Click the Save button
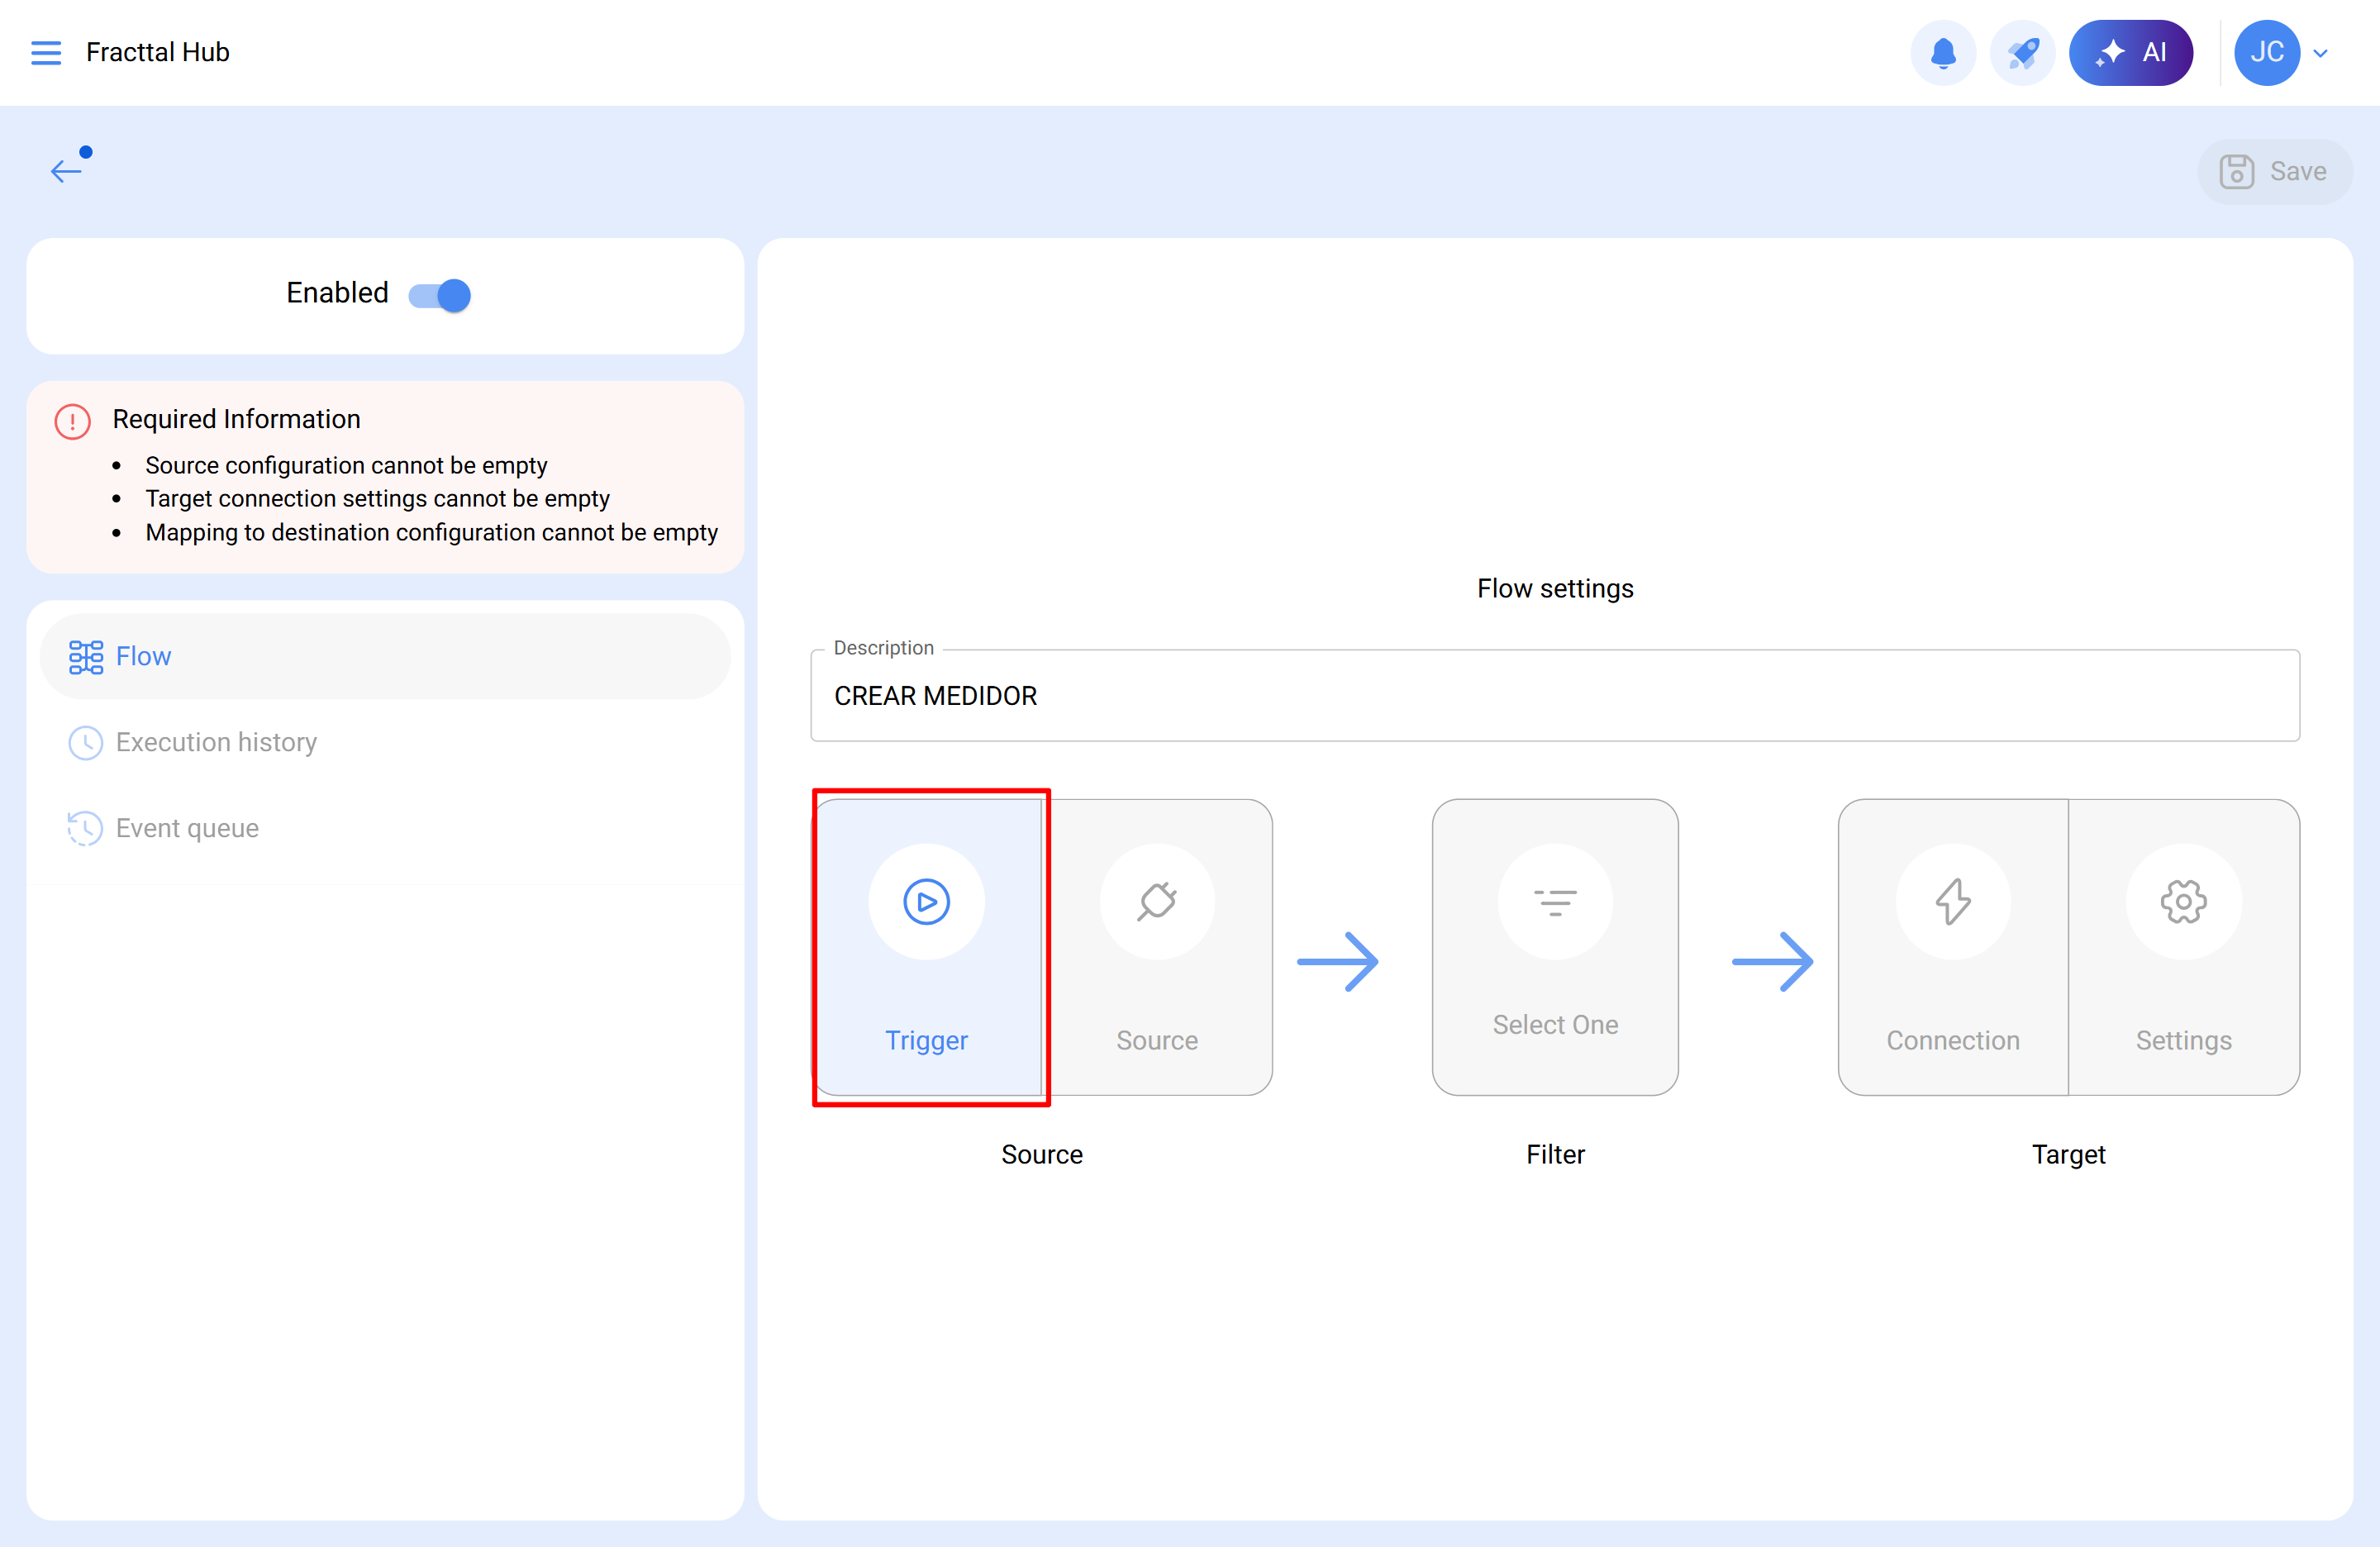This screenshot has height=1547, width=2380. [2274, 171]
